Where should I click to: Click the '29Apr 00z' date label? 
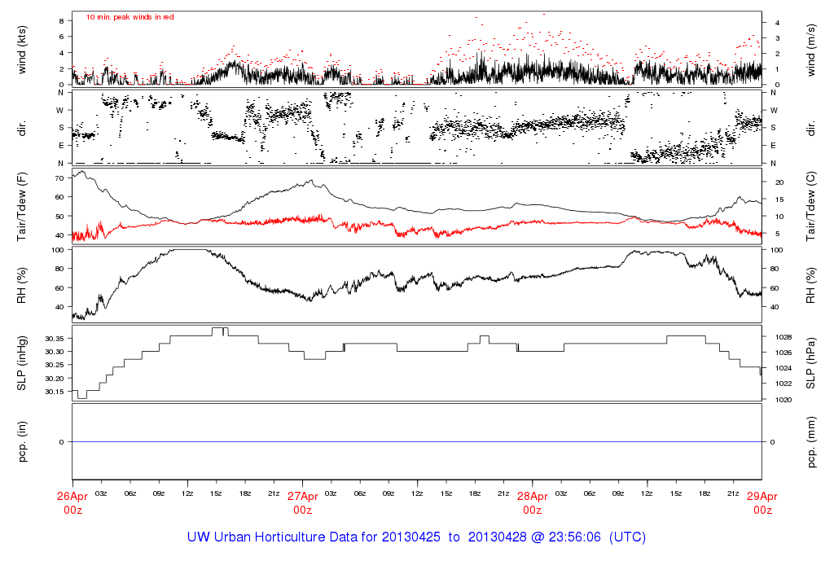coord(762,503)
